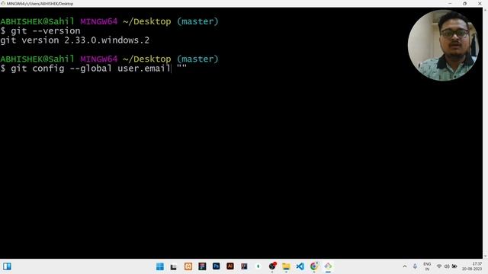Minimize the MINGW64 terminal window
Viewport: 488px width, 274px height.
[x=450, y=3]
